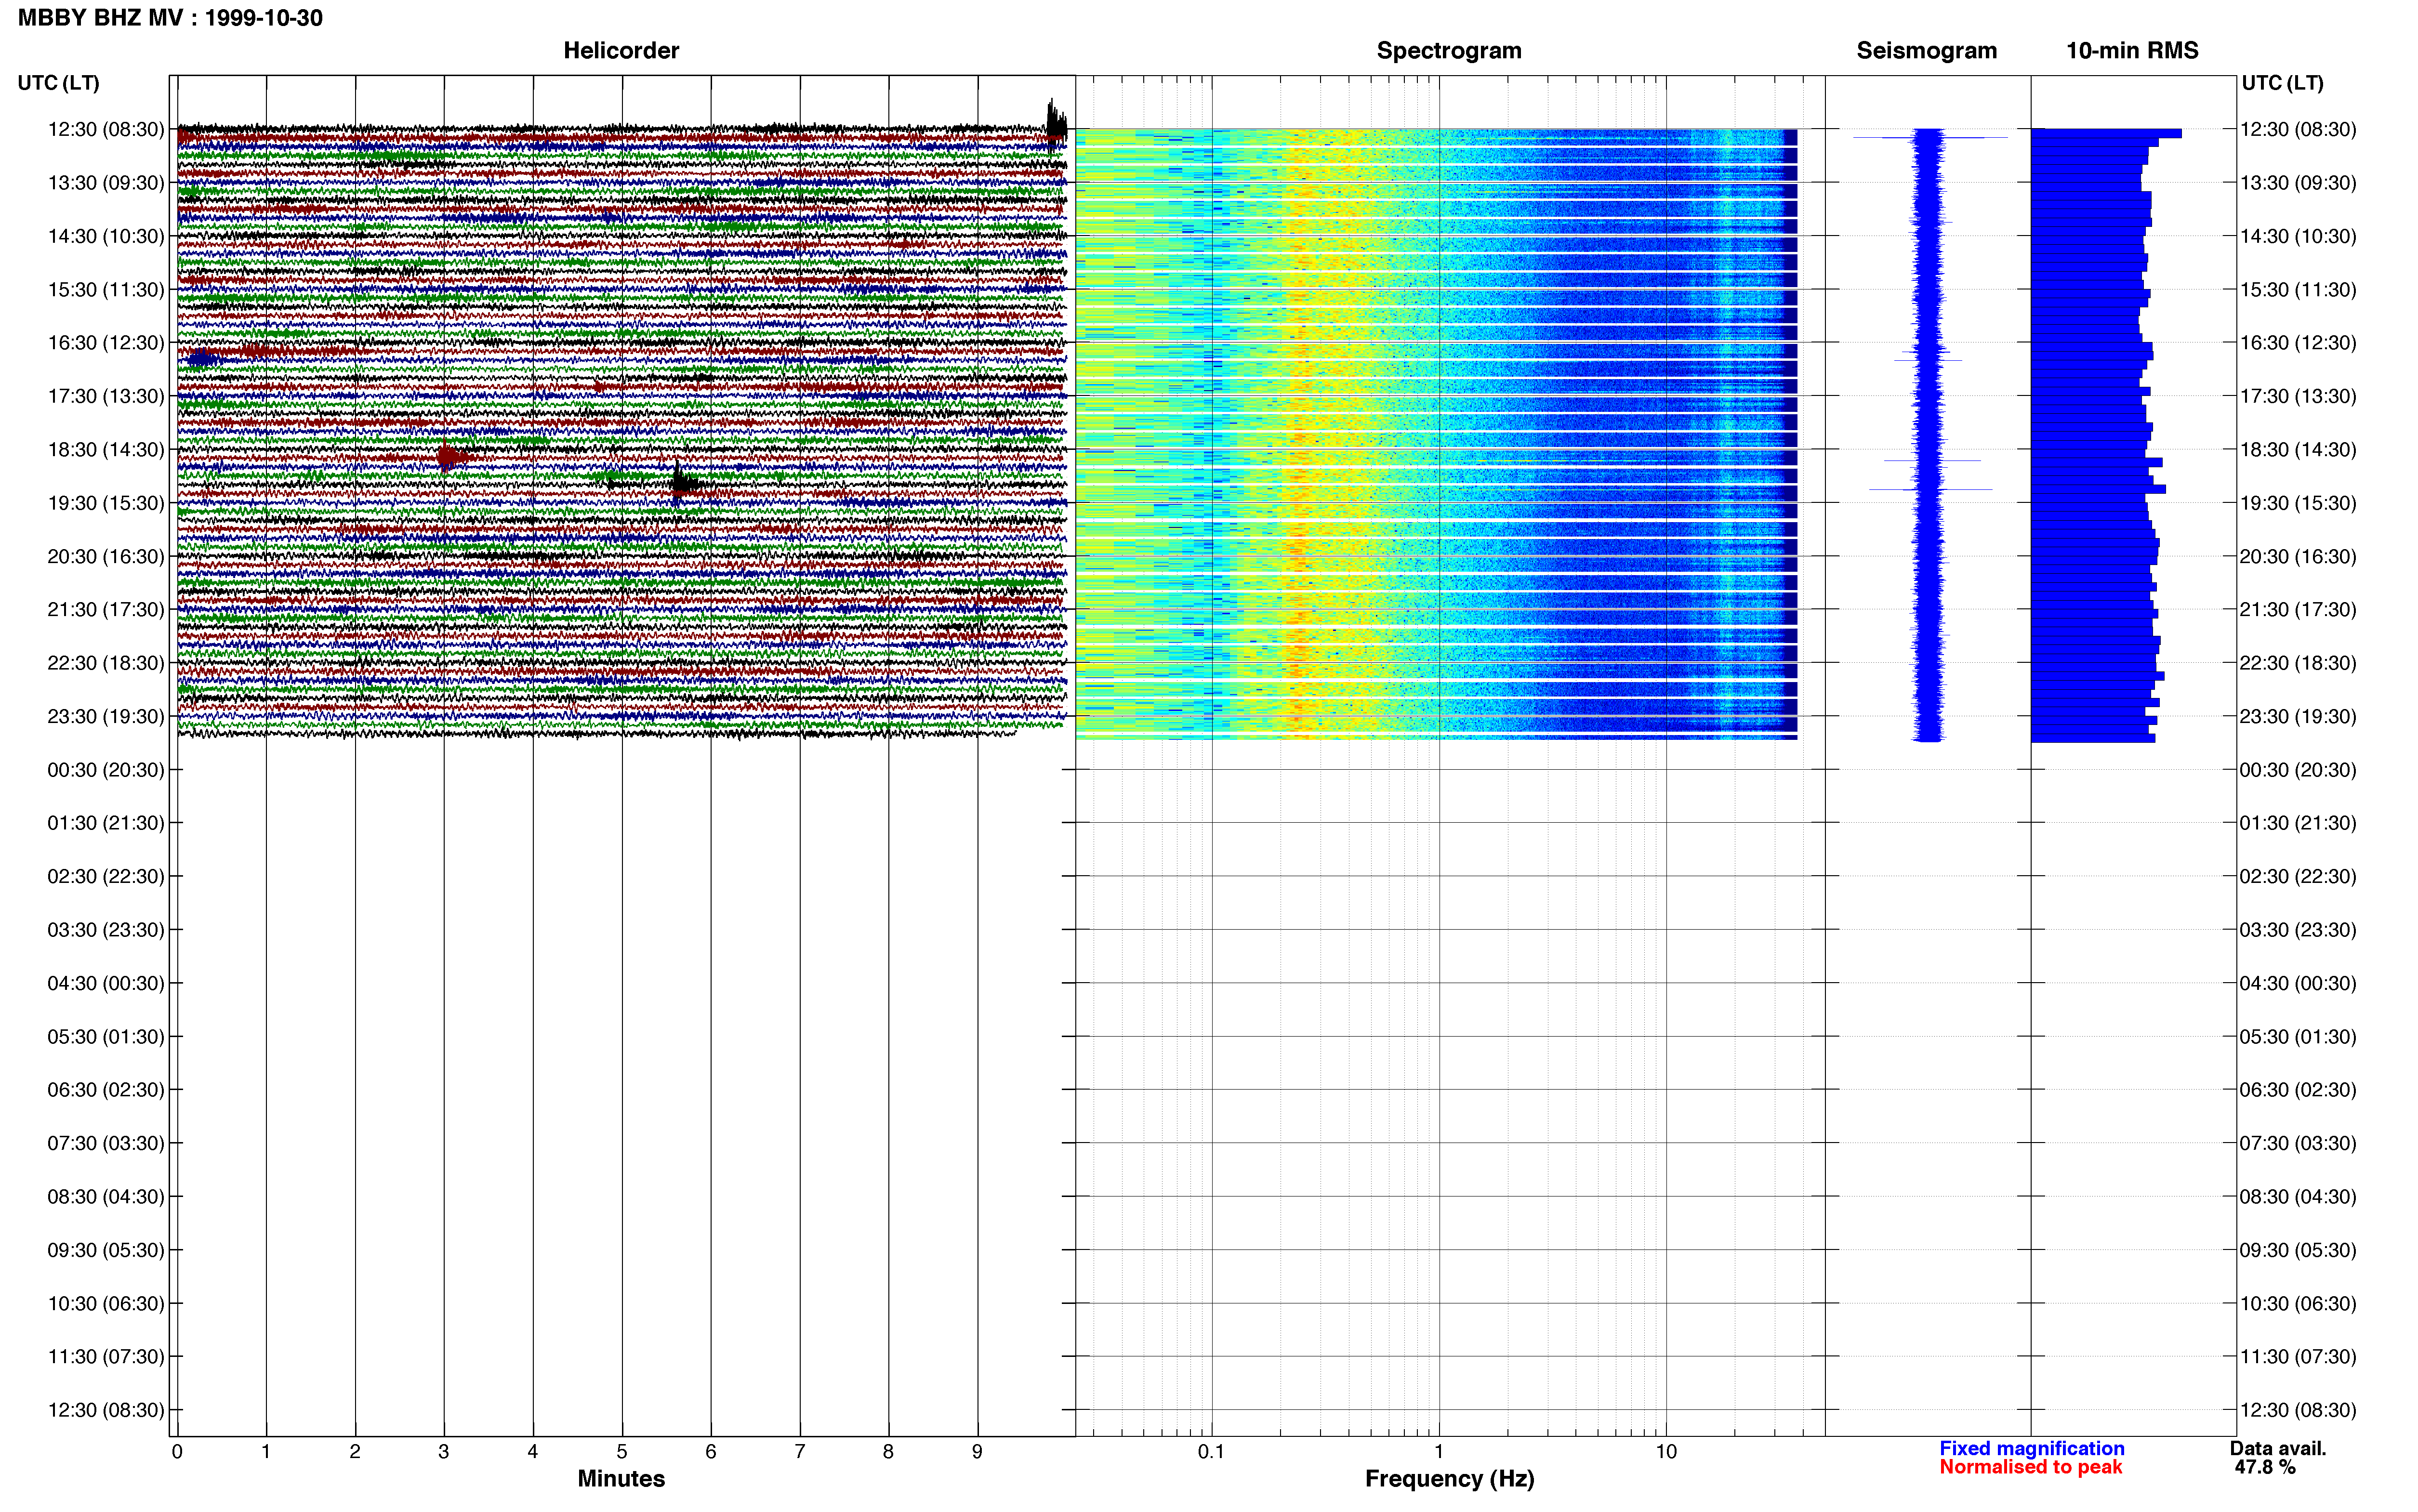Click the plot title 'MBBY BHZ MV : 1999-10-30'

coord(170,18)
